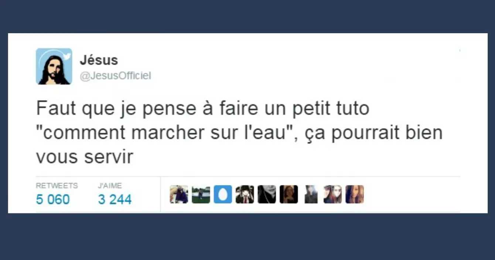Open the @JesusOfficiel handle link
This screenshot has height=260, width=495.
point(116,76)
